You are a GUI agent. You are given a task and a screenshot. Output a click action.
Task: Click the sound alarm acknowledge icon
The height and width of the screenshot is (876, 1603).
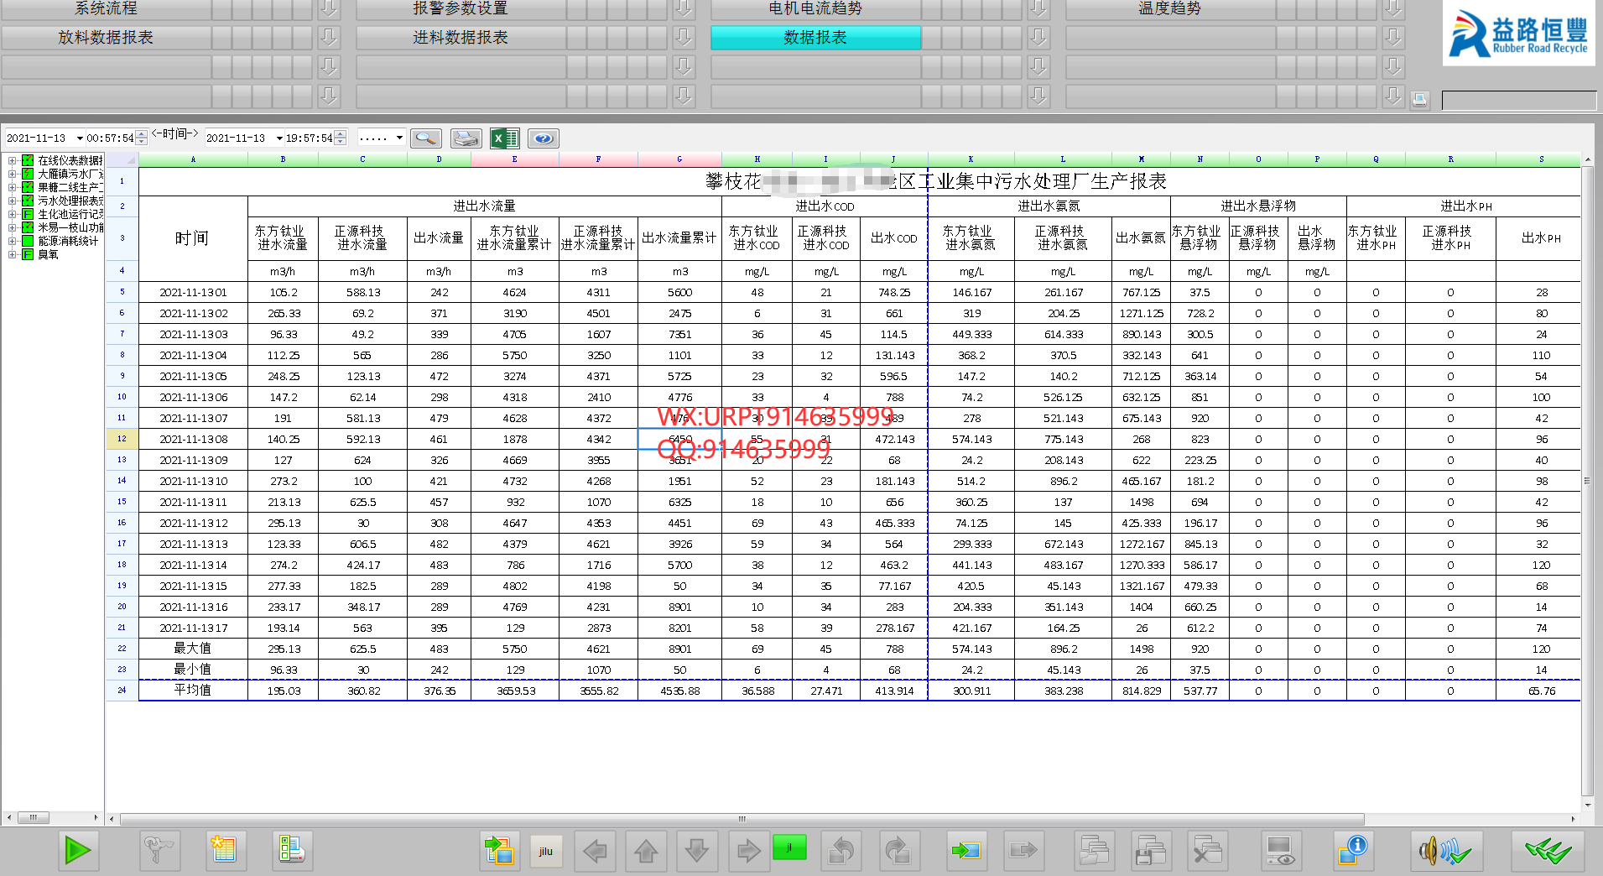pyautogui.click(x=1446, y=852)
